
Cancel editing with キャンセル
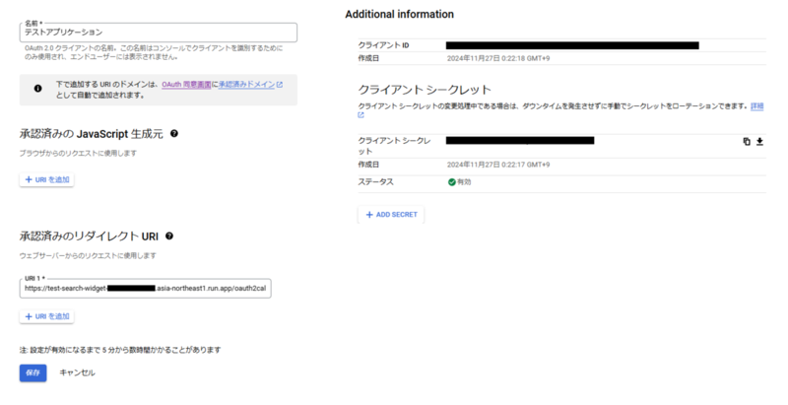coord(77,372)
